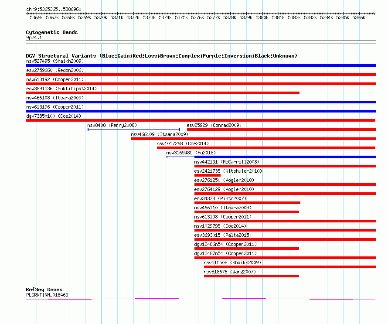The image size is (388, 324).
Task: Open the nsv442131 (McCarroll2008) variant
Action: 227,162
